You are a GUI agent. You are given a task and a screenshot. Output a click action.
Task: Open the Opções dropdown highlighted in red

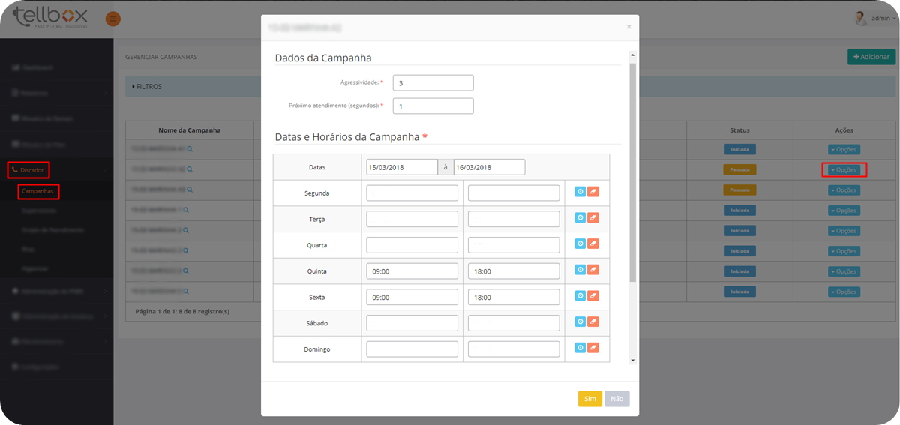tap(844, 170)
